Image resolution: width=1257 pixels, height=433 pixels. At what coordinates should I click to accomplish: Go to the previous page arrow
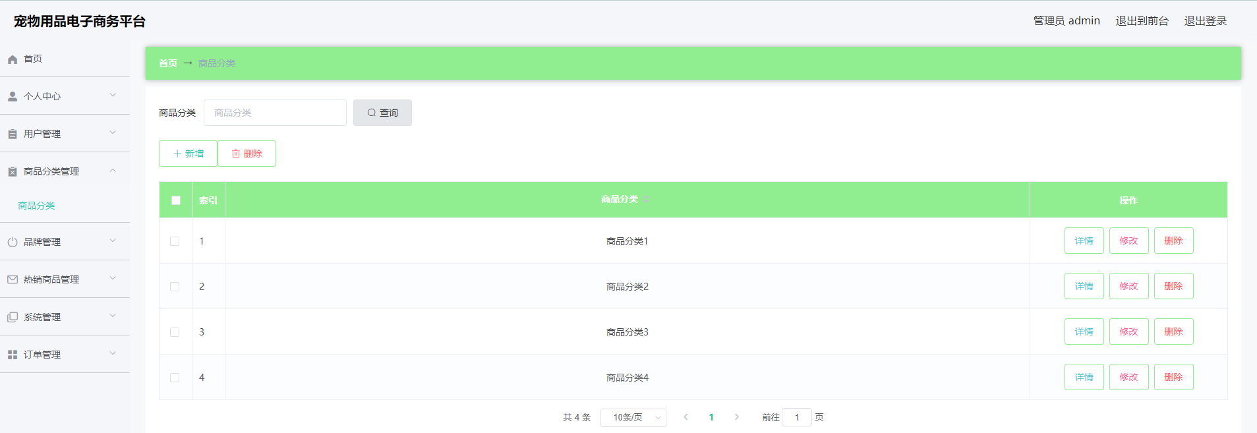(686, 417)
